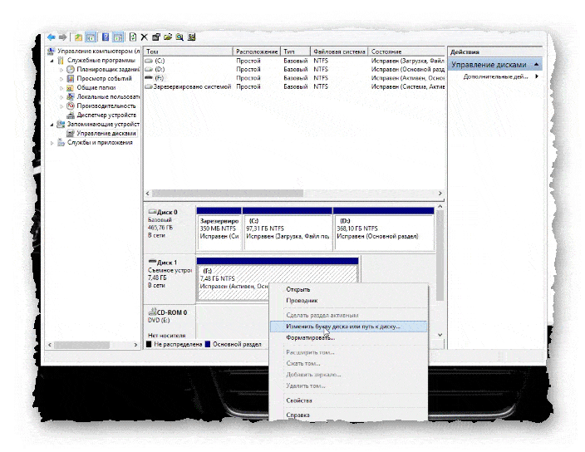Collapse the Запоминающие устройства node
The height and width of the screenshot is (452, 585).
52,124
